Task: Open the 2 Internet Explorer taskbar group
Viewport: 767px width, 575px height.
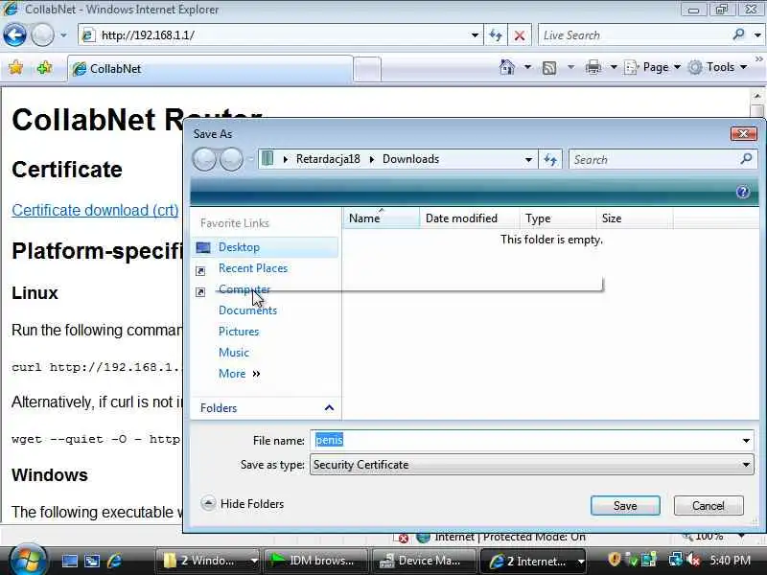Action: [533, 561]
